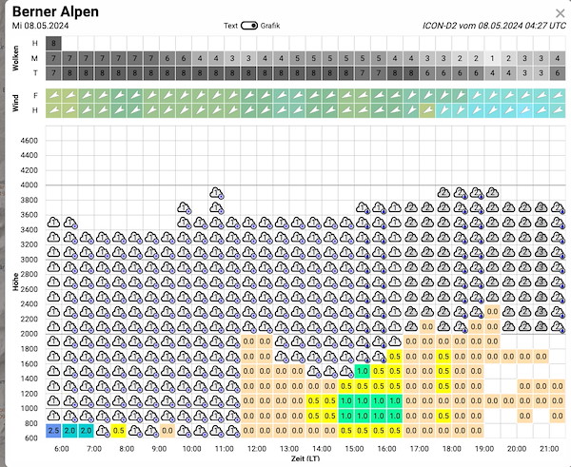Click the cloud icon at 10:00 near 3600
Screen dimensions: 571x467
click(x=184, y=208)
